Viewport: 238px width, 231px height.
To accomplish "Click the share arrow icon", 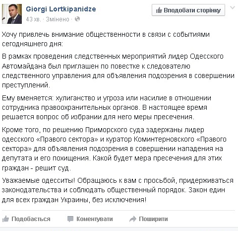I will coord(133,219).
